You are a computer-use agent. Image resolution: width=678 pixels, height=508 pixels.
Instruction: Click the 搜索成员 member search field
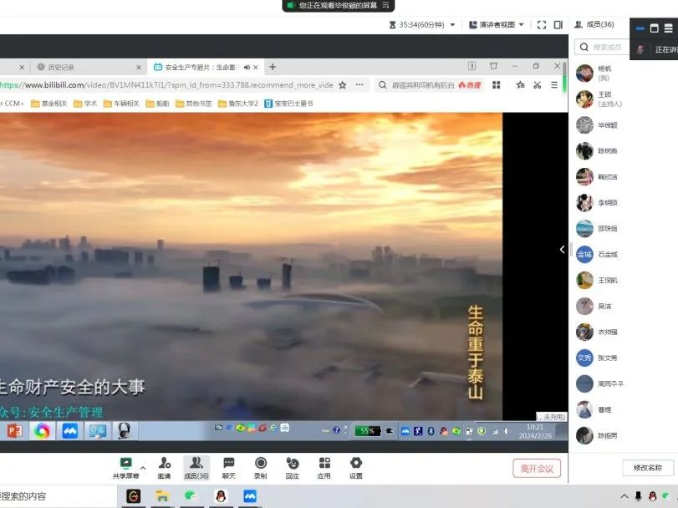602,47
